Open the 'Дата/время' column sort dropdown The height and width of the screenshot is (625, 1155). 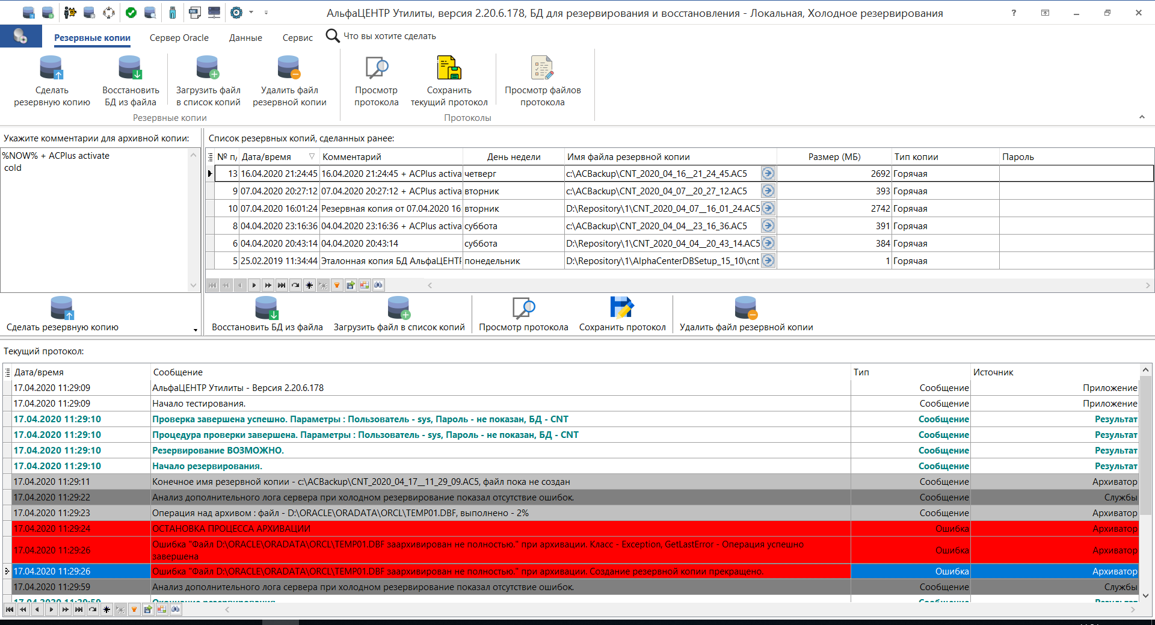coord(312,157)
